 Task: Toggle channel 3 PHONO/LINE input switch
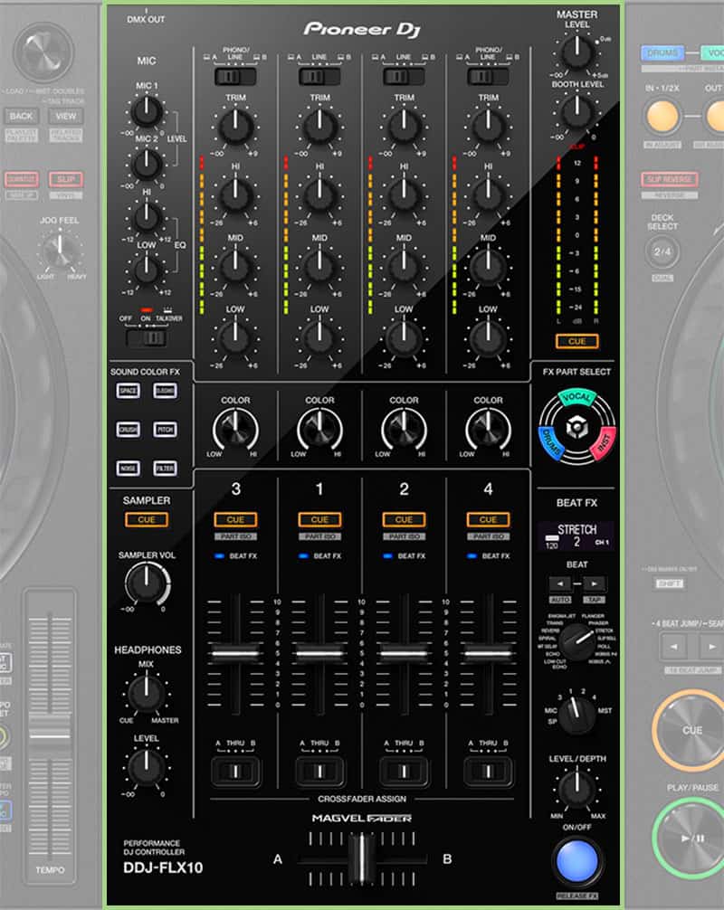tap(235, 76)
